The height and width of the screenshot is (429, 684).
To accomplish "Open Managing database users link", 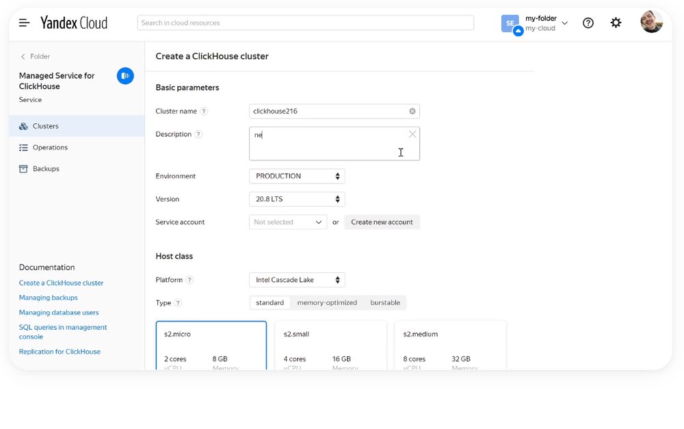I will 59,313.
